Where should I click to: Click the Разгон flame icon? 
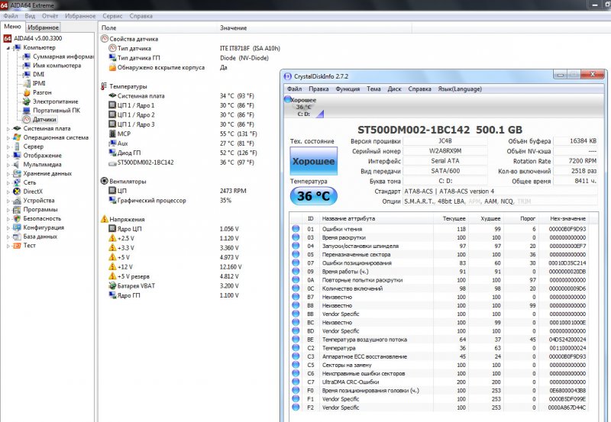[x=27, y=92]
